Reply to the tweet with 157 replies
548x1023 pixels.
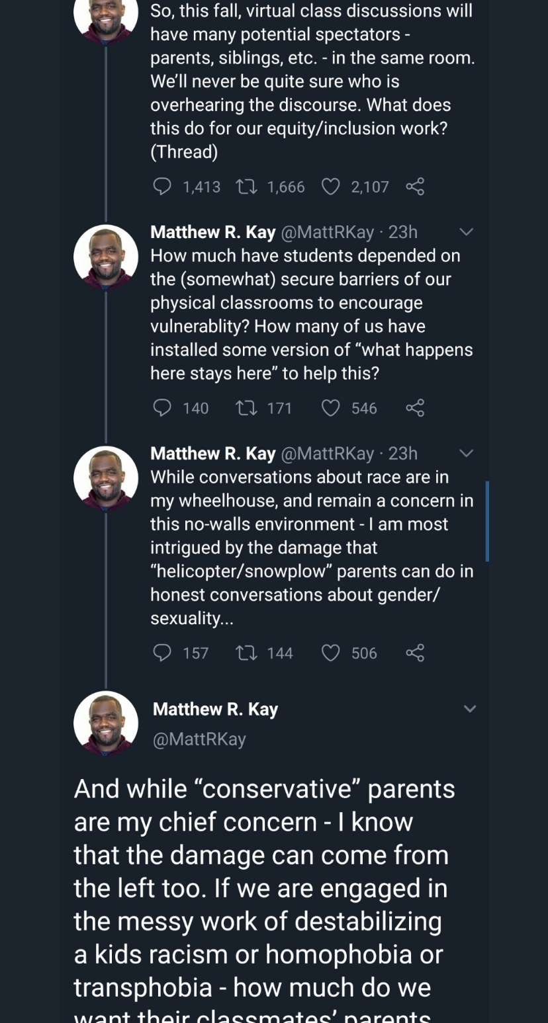point(162,653)
